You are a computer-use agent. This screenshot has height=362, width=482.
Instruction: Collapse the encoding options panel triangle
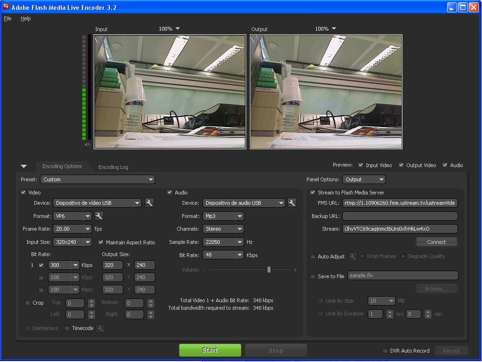coord(24,166)
